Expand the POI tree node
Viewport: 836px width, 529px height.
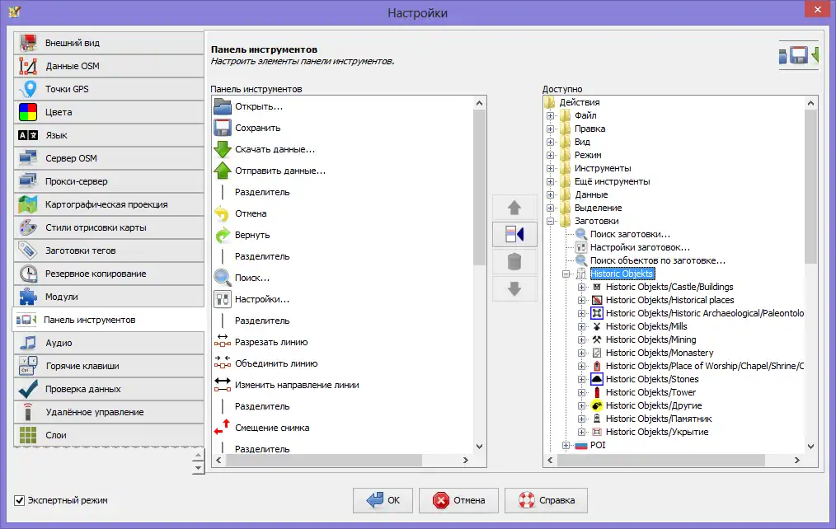[566, 445]
